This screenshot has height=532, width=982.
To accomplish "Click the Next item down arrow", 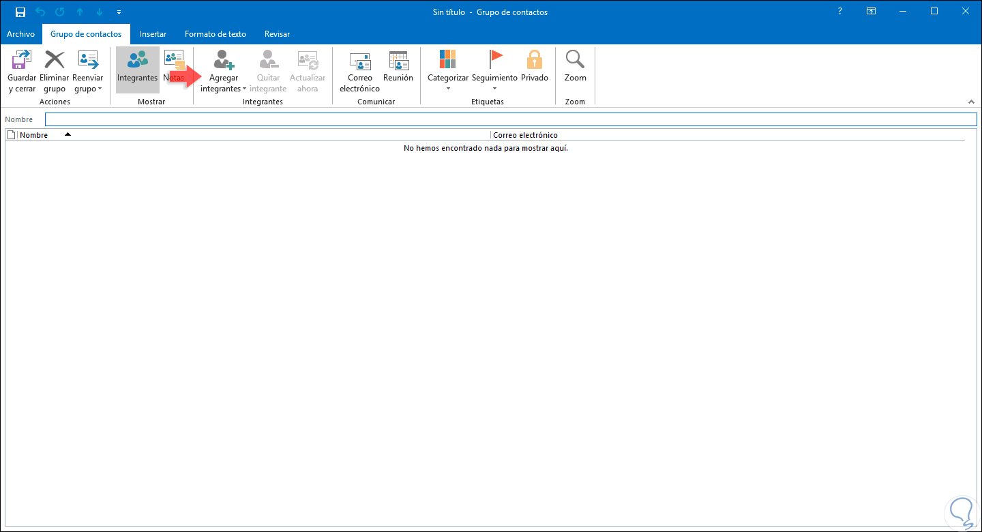I will tap(100, 12).
